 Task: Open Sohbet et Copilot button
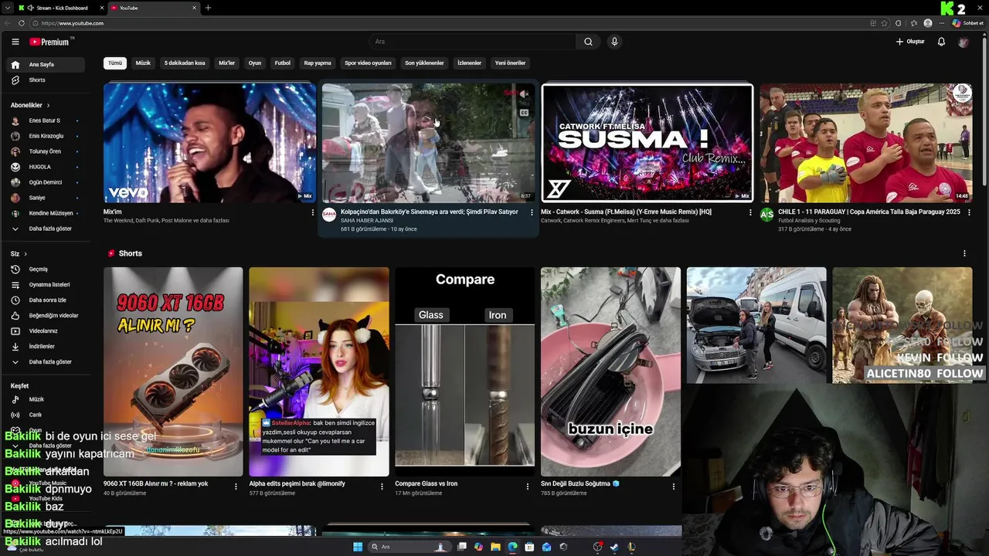point(967,23)
